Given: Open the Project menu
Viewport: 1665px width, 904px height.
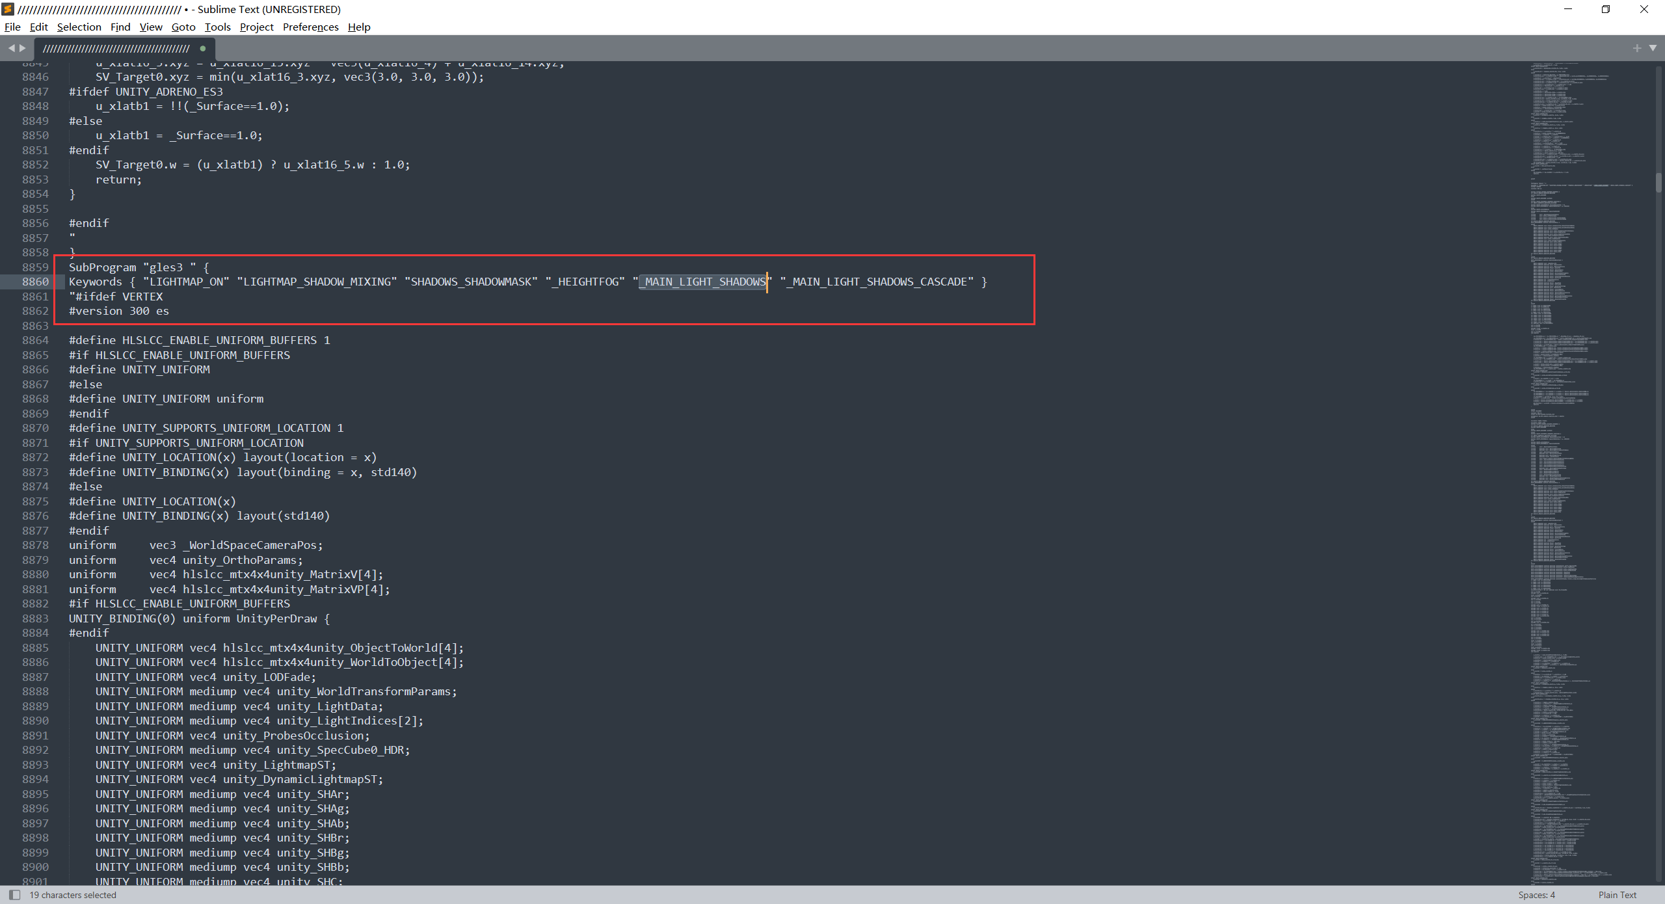Looking at the screenshot, I should tap(257, 27).
